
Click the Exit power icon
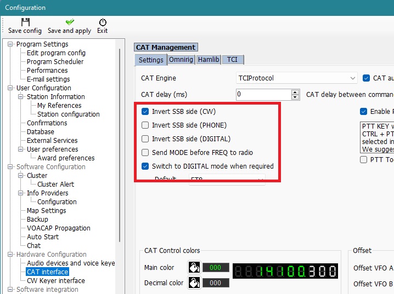click(103, 22)
